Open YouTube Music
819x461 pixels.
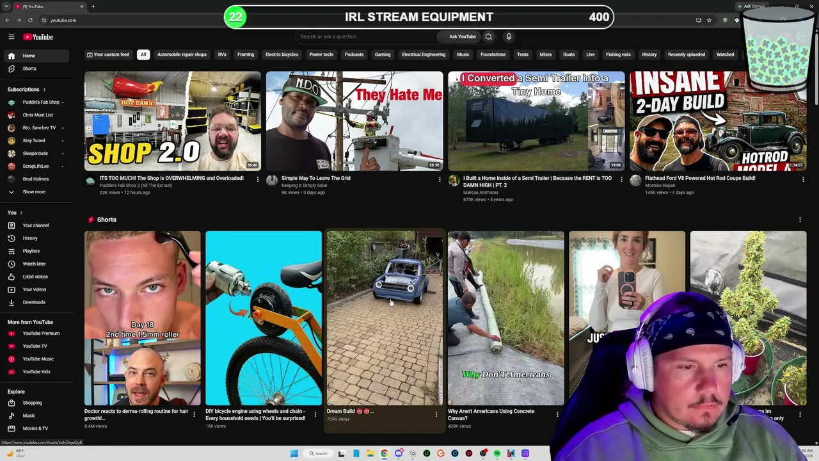coord(36,359)
